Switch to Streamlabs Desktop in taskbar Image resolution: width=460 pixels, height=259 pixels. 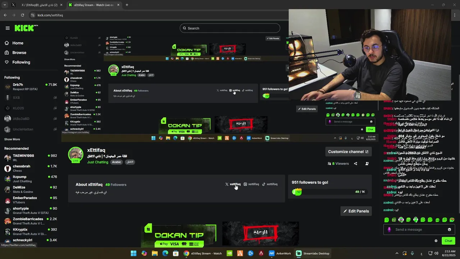pyautogui.click(x=313, y=254)
